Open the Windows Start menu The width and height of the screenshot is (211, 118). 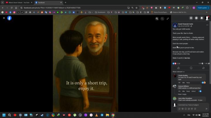[4, 115]
